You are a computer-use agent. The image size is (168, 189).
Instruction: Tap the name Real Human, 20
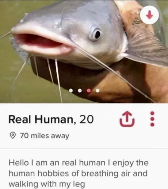click(x=51, y=119)
